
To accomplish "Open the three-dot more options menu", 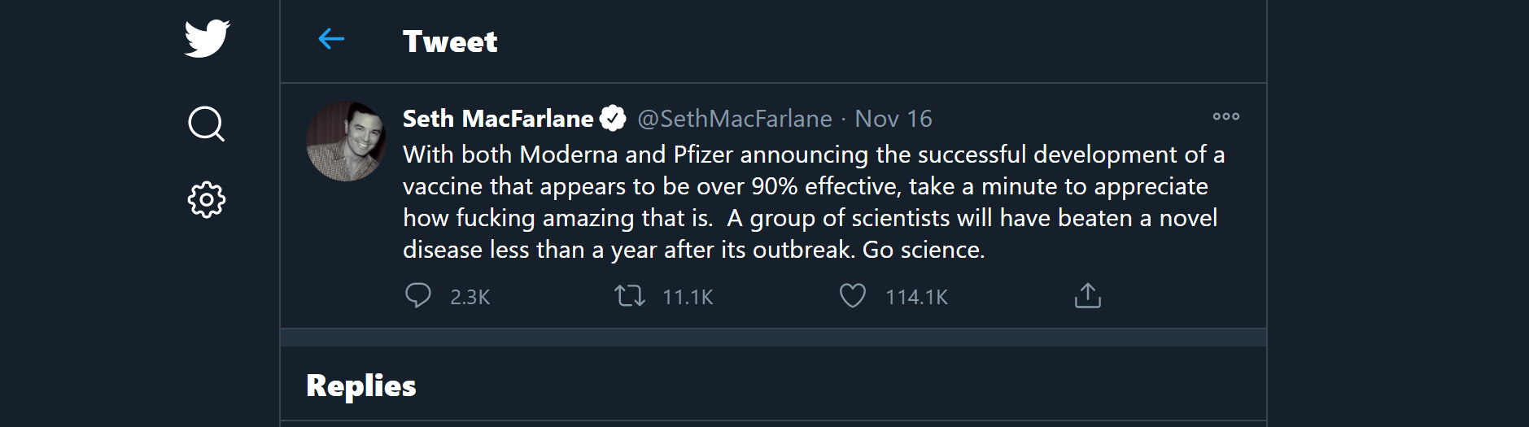I will (1225, 117).
